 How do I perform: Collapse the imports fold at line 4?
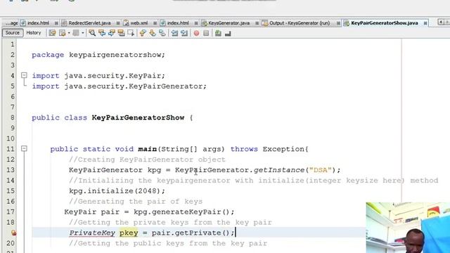[24, 75]
